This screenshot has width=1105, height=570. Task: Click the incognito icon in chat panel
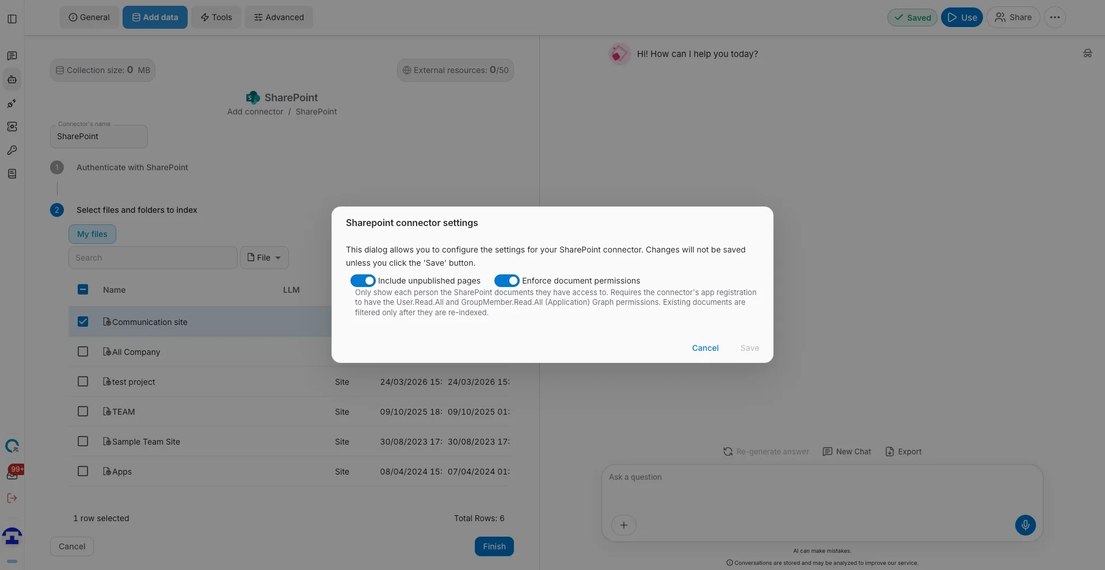(1087, 53)
